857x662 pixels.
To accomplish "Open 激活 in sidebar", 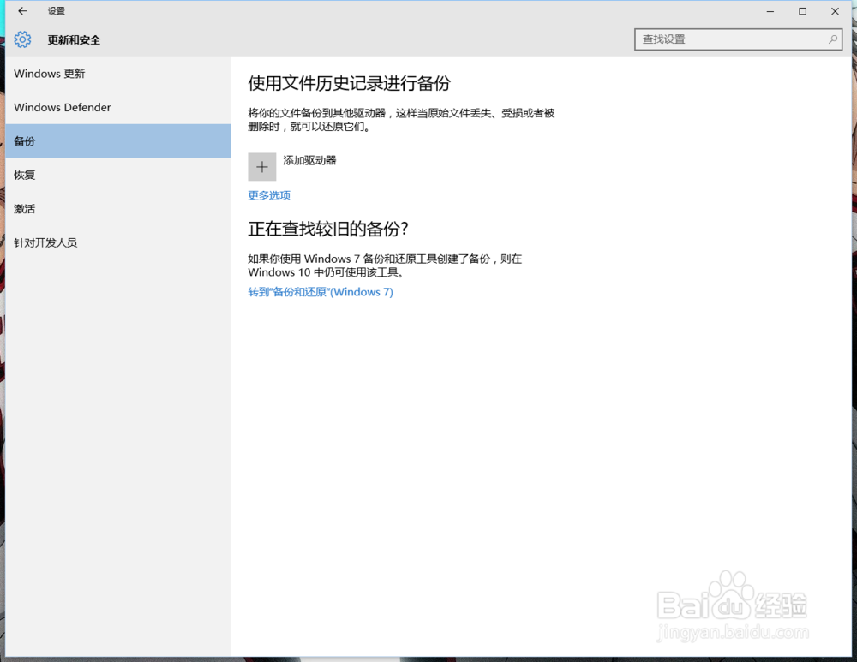I will tap(118, 209).
